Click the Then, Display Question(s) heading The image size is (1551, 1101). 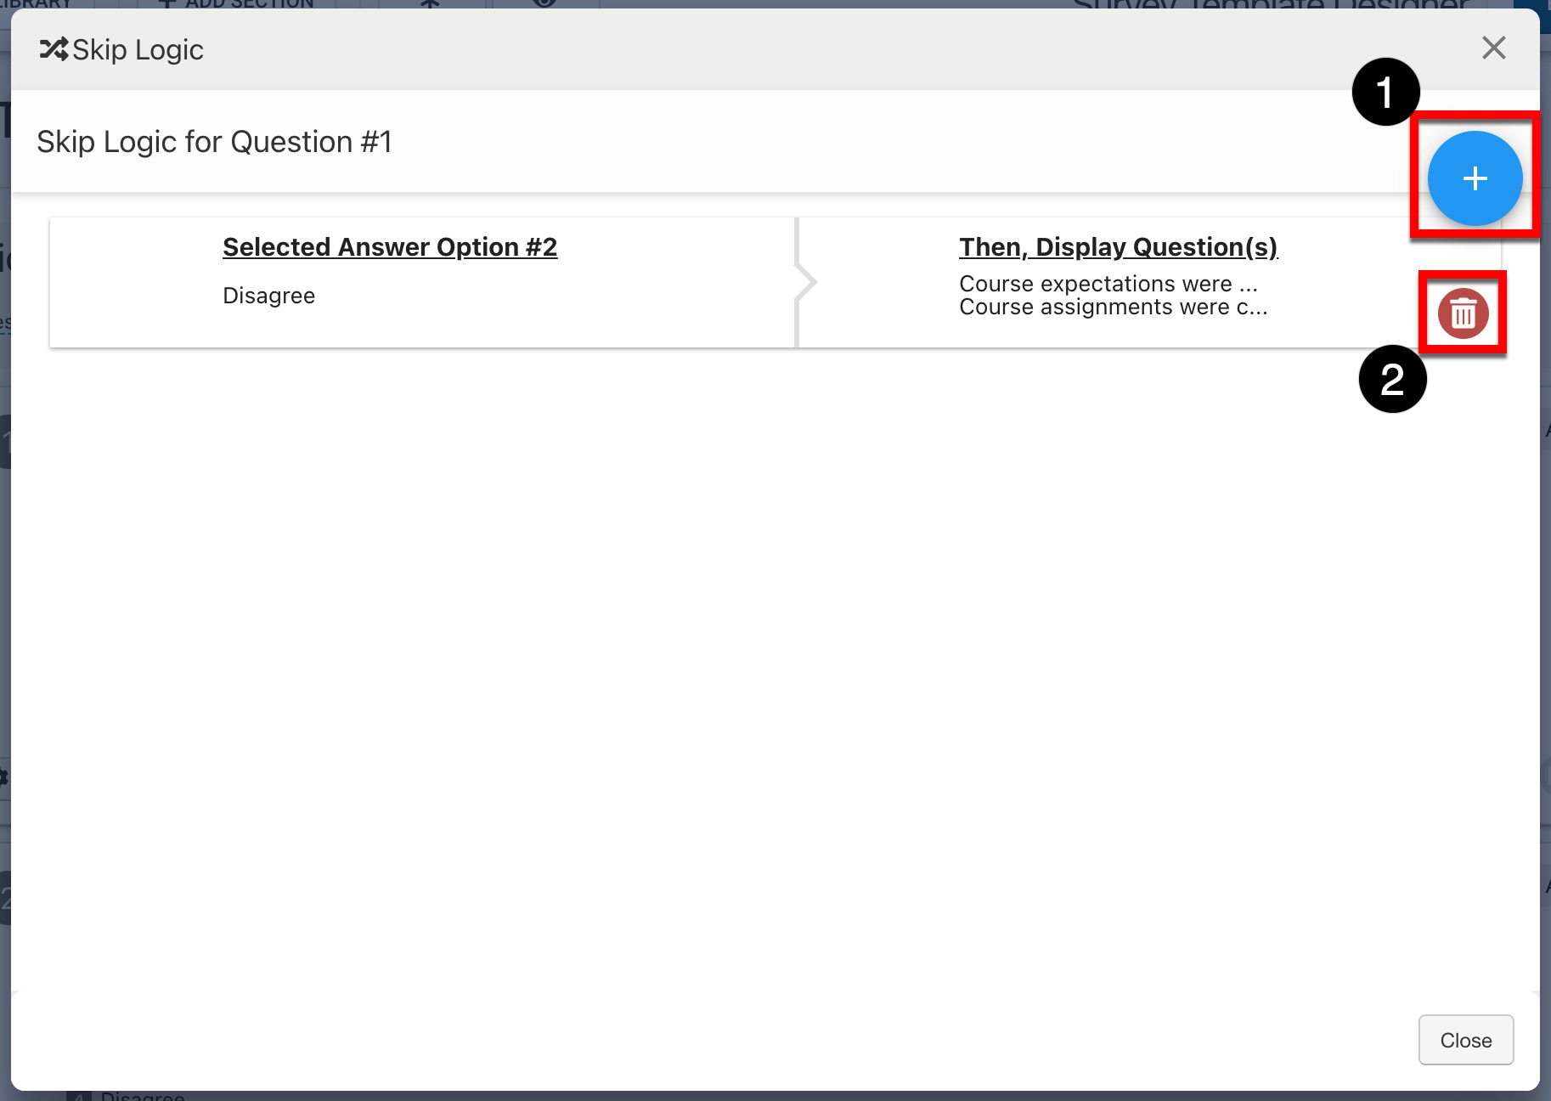coord(1118,247)
